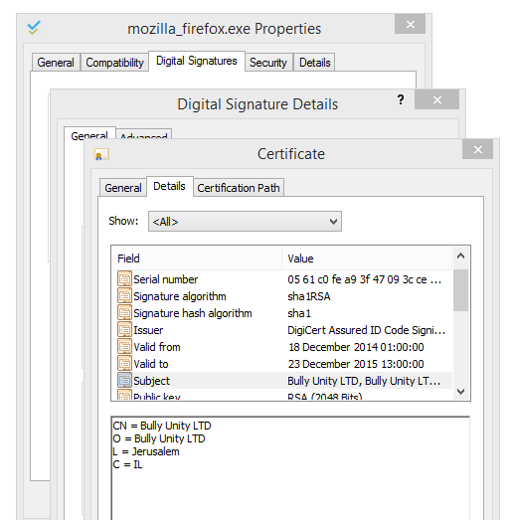Click the Signature hash algorithm field icon
The image size is (515, 520).
124,313
